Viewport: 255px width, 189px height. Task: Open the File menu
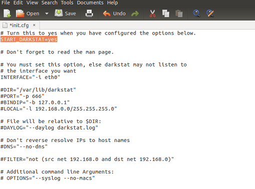click(x=6, y=3)
